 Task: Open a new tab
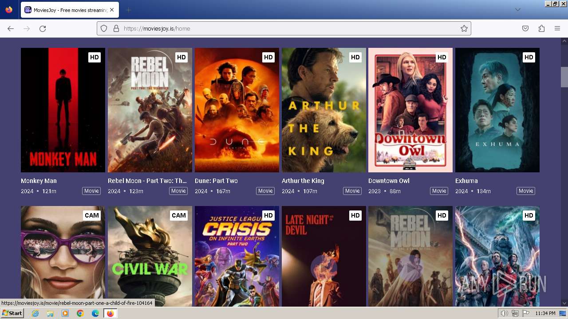pyautogui.click(x=128, y=10)
